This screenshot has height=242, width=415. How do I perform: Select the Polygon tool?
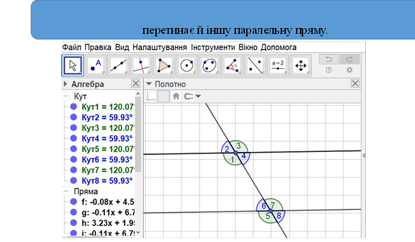point(164,66)
